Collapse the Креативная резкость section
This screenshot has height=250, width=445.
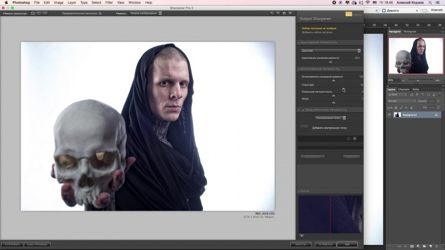pos(299,69)
